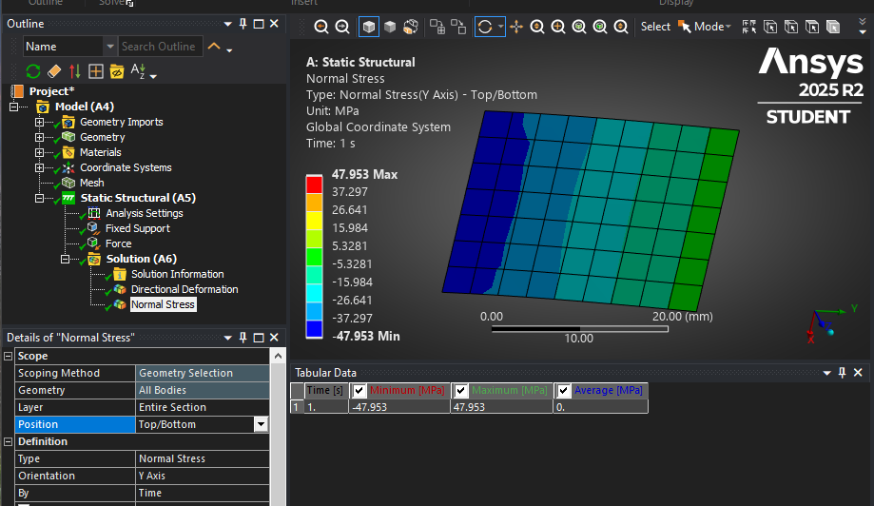Select Directional Deformation in the tree
Image resolution: width=874 pixels, height=506 pixels.
coord(184,289)
